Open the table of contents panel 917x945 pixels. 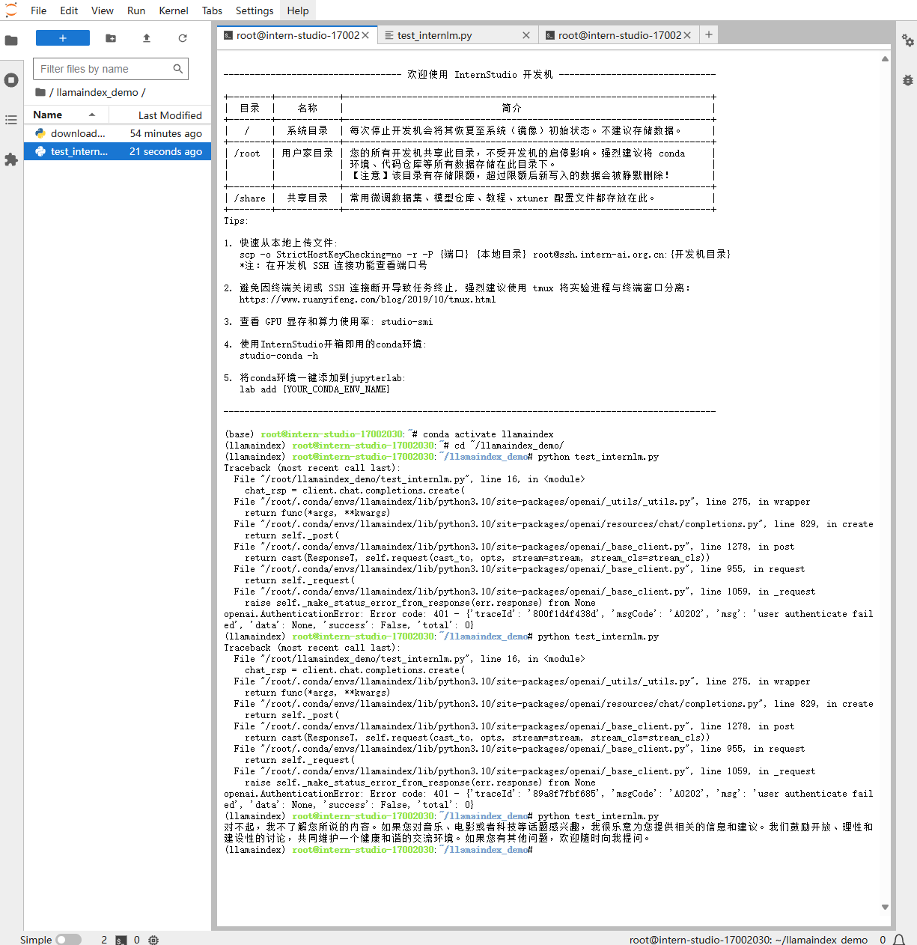(x=11, y=118)
